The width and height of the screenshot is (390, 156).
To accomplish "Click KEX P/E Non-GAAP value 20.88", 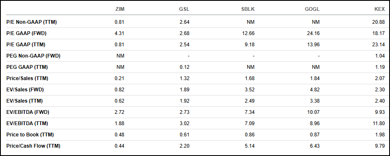I will click(x=380, y=22).
